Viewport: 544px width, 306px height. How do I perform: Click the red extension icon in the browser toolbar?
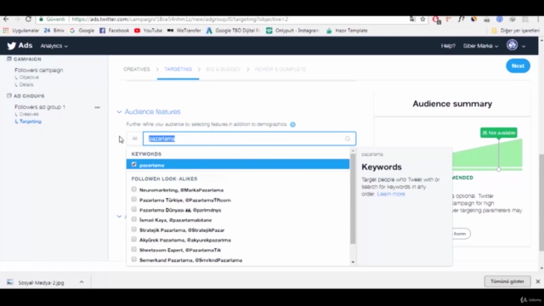click(x=436, y=20)
